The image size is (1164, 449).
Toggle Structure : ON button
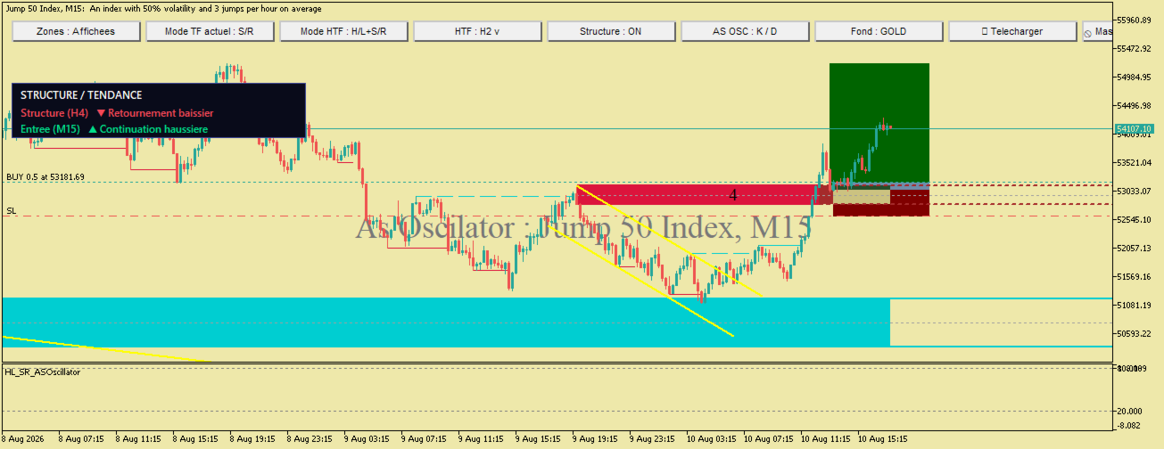pos(611,31)
